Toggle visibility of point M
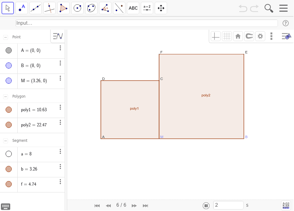The height and width of the screenshot is (211, 294). pyautogui.click(x=9, y=81)
